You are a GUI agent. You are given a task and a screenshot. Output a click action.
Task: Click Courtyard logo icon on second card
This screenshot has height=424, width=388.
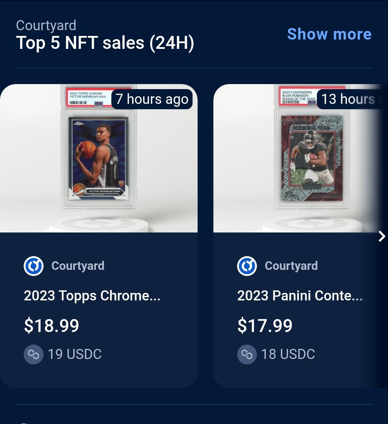247,266
